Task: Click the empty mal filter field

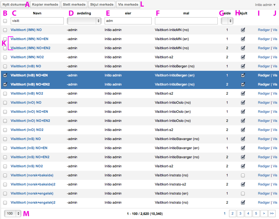Action: (x=186, y=21)
